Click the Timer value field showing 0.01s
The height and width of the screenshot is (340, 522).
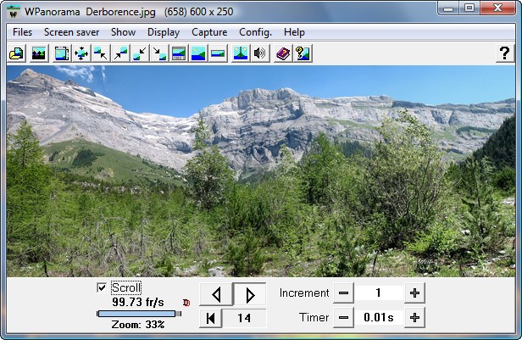(x=379, y=318)
